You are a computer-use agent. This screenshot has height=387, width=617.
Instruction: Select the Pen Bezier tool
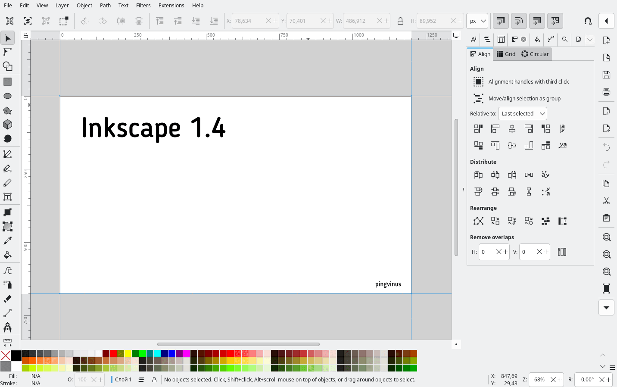click(7, 154)
